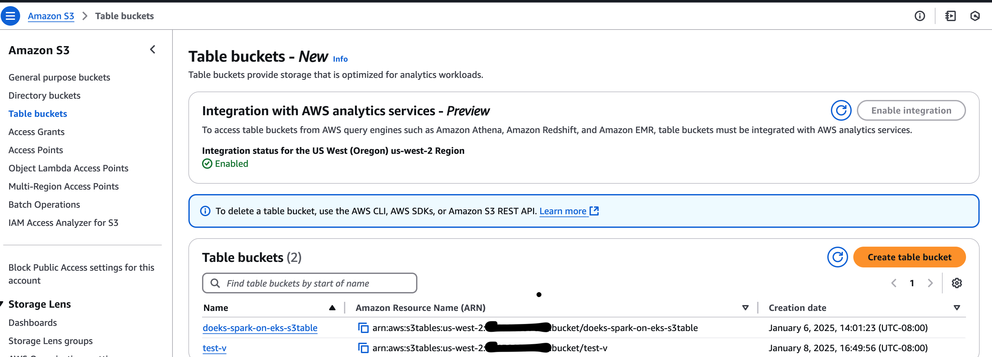Viewport: 992px width, 357px height.
Task: Focus the Find table buckets search field
Action: [x=309, y=283]
